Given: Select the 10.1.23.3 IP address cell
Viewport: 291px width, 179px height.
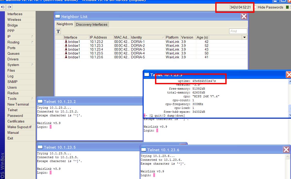Looking at the screenshot, I should pyautogui.click(x=97, y=45).
